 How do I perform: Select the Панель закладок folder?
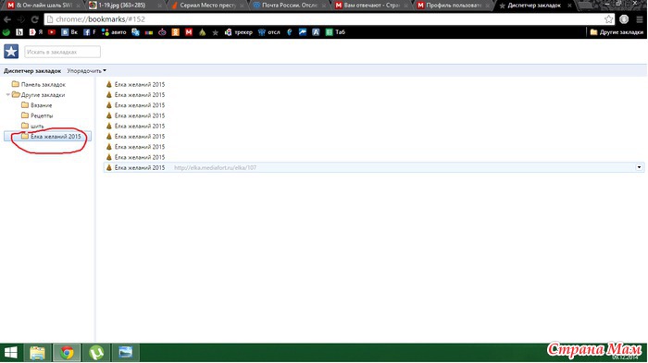(39, 85)
